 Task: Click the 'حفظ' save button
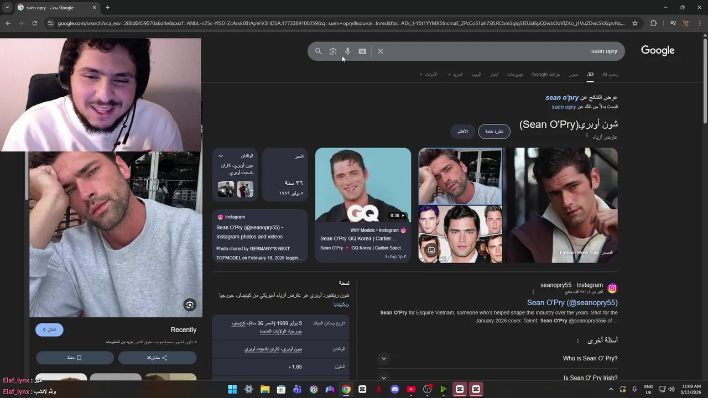(x=75, y=358)
